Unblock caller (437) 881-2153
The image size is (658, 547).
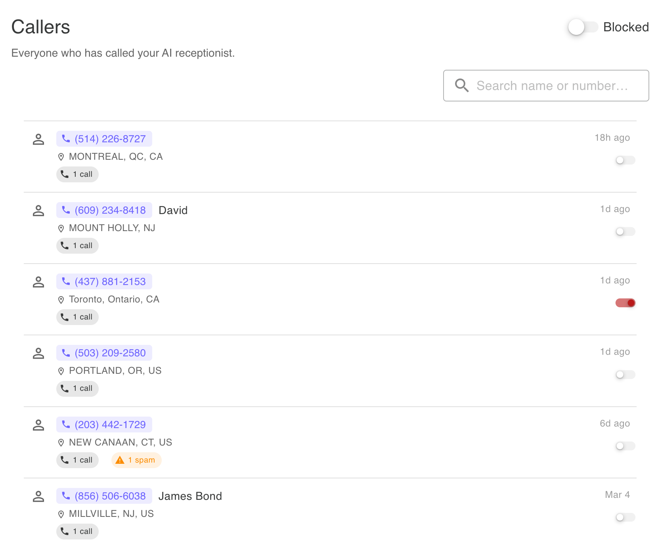click(625, 303)
